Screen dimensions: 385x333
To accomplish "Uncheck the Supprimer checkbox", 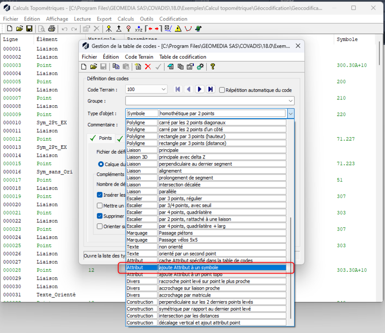I will pyautogui.click(x=99, y=216).
